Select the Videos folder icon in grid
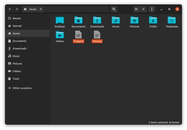Viewport: 187px width, 130px height. (60, 35)
